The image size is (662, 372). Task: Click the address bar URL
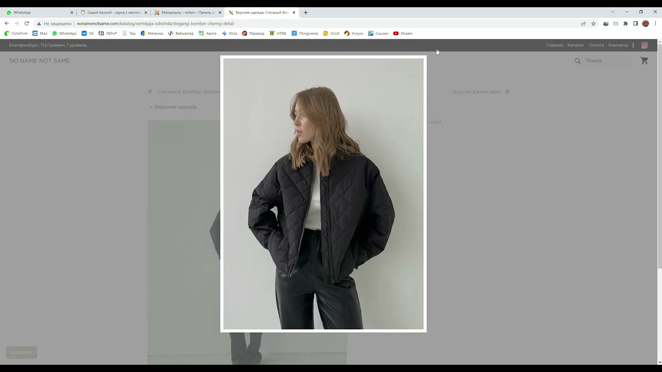click(x=155, y=23)
